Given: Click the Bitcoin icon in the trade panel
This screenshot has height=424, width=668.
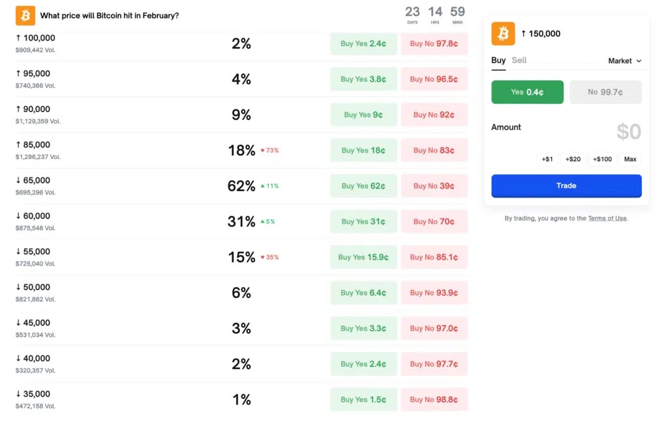Looking at the screenshot, I should (x=502, y=33).
